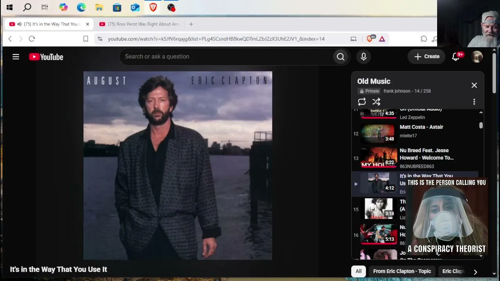The height and width of the screenshot is (281, 500).
Task: Bookmark this page in Brave
Action: click(x=86, y=39)
